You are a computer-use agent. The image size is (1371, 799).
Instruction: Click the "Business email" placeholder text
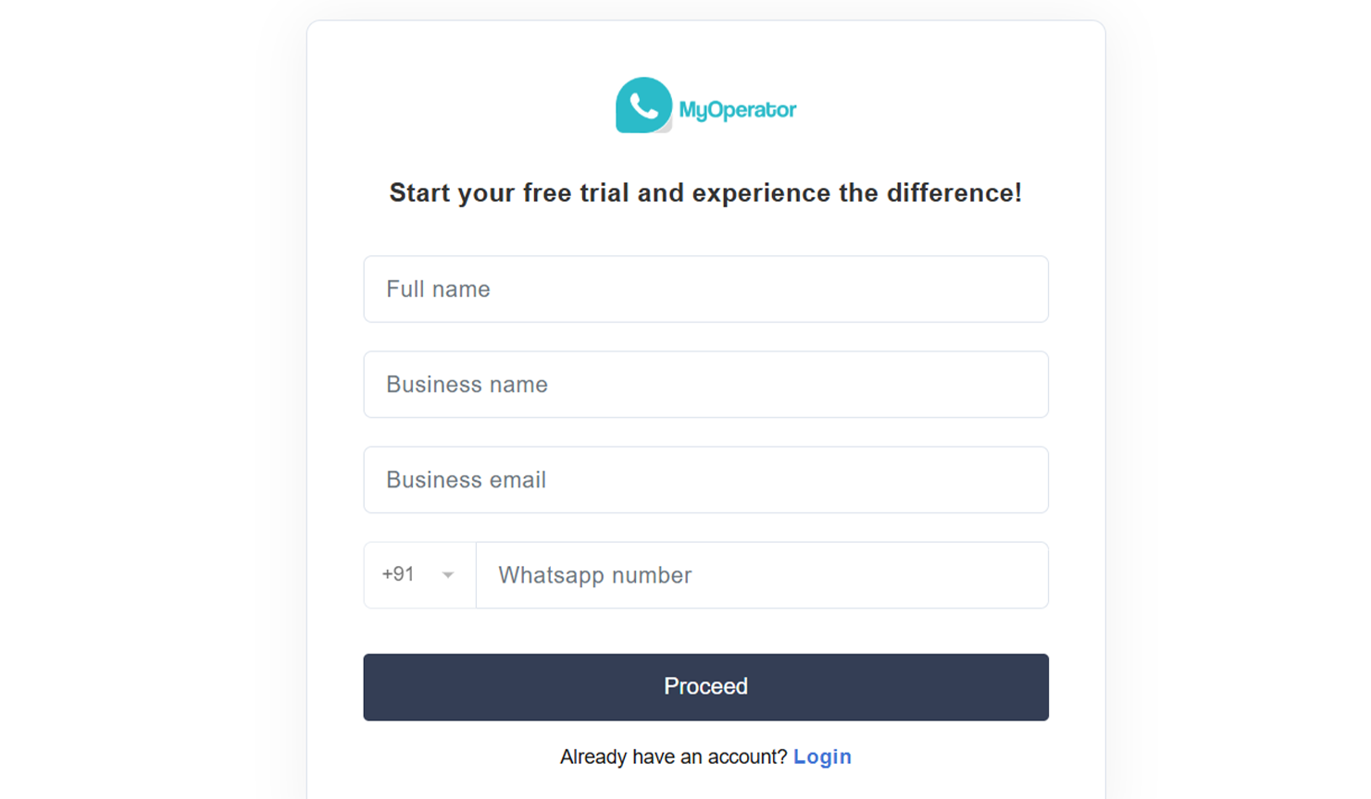(466, 480)
